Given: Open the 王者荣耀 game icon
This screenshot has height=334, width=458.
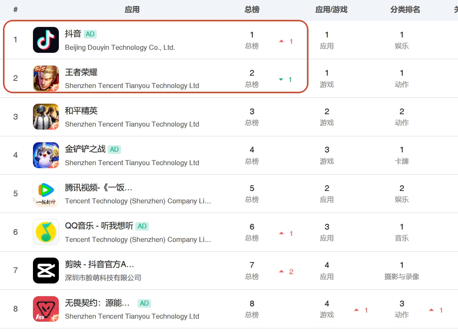Looking at the screenshot, I should (x=46, y=78).
